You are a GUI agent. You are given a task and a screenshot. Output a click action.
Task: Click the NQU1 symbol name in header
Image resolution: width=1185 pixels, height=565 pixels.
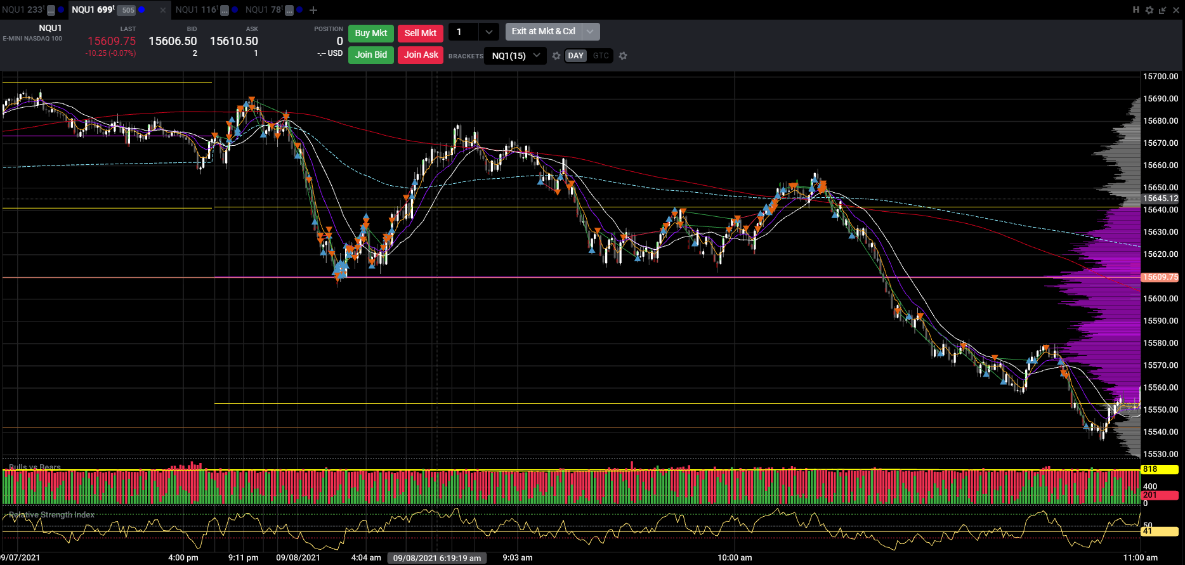coord(50,28)
